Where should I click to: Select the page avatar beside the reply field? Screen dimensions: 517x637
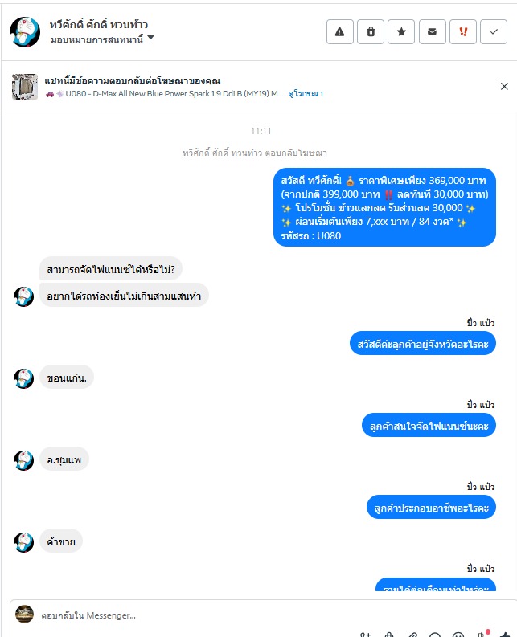pyautogui.click(x=24, y=614)
